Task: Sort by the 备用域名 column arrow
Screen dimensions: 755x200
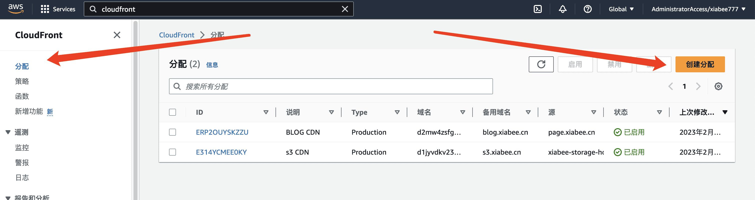Action: pos(528,112)
